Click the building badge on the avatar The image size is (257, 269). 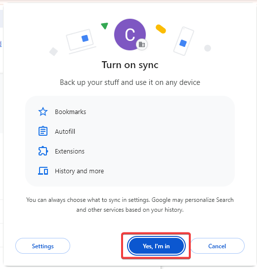pyautogui.click(x=142, y=44)
